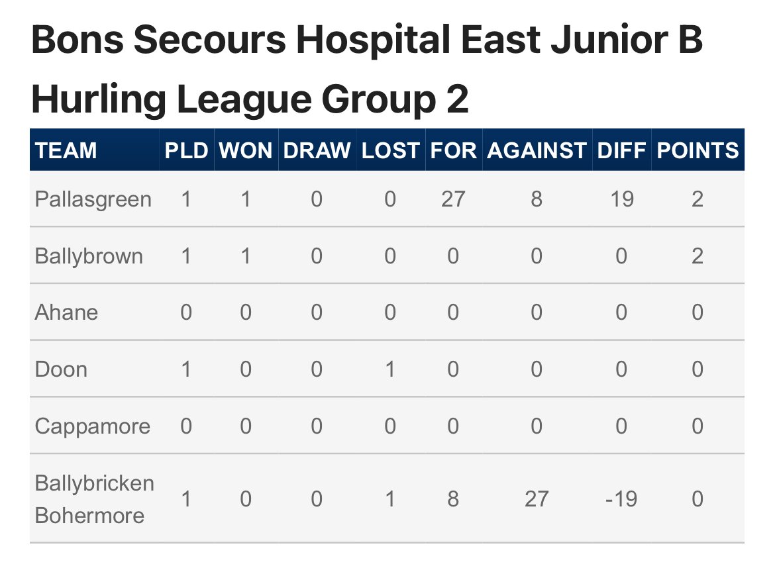Select the DIFF column header
The width and height of the screenshot is (775, 574).
(621, 151)
